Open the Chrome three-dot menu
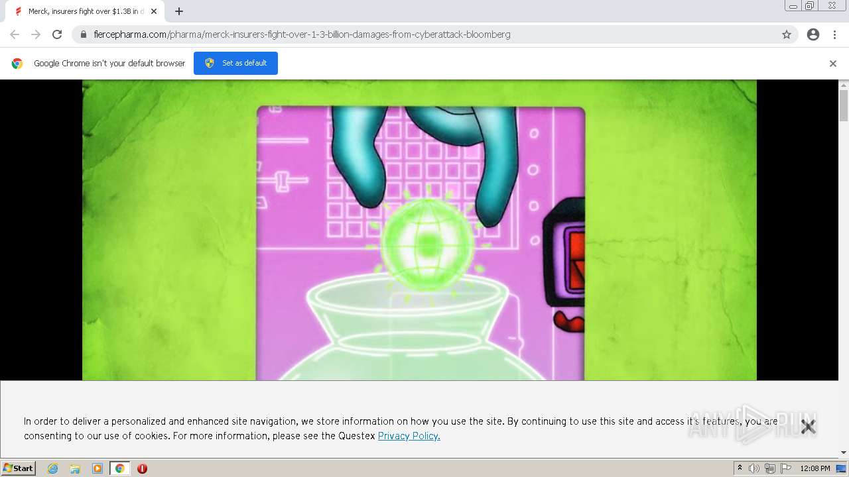 click(834, 34)
